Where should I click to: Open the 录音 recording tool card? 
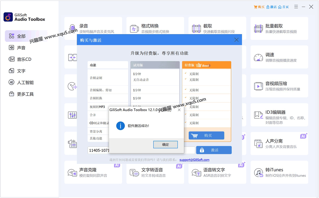pyautogui.click(x=93, y=28)
